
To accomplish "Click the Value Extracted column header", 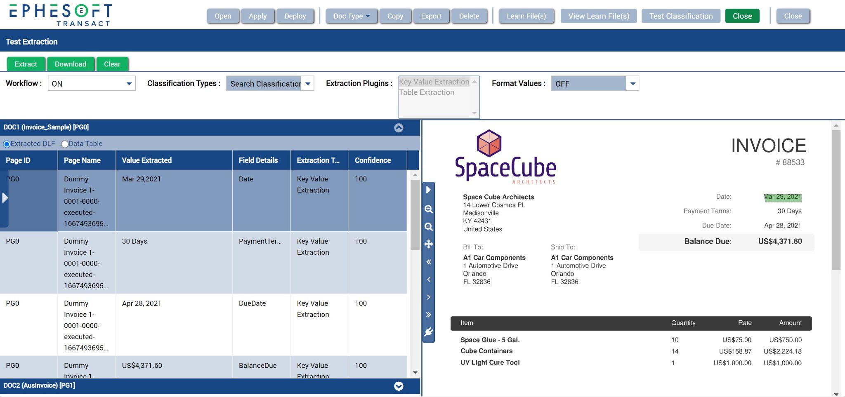I will [174, 160].
